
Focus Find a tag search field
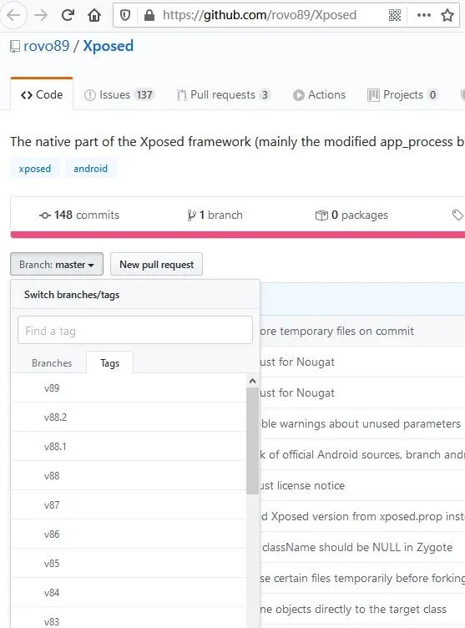click(x=135, y=331)
